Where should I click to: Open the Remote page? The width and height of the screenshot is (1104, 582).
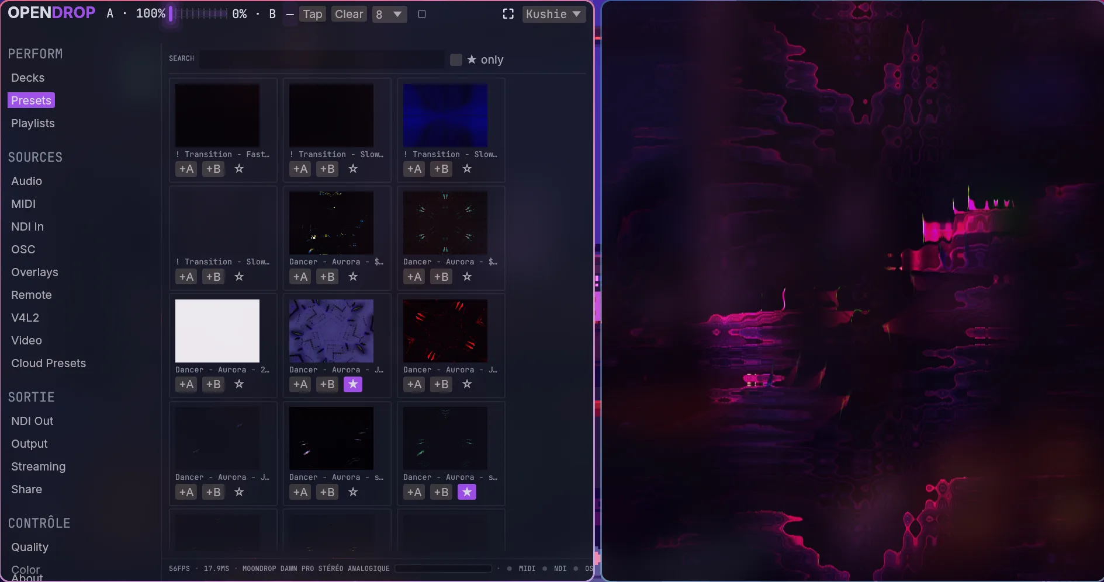32,295
